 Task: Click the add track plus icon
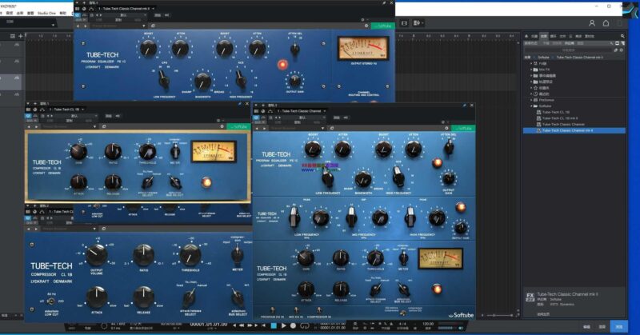click(x=21, y=36)
